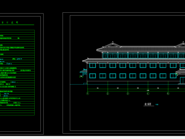The width and height of the screenshot is (185, 139).
Task: Select the leftmost glazing panel on the top floor
Action: [x=105, y=56]
